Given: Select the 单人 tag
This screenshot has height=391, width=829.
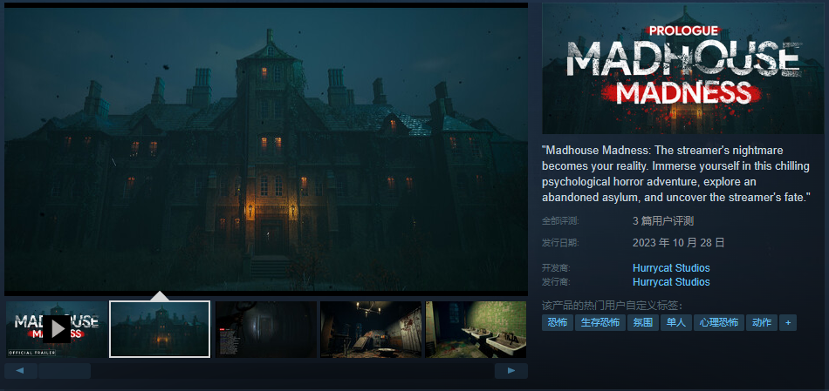Looking at the screenshot, I should click(675, 322).
